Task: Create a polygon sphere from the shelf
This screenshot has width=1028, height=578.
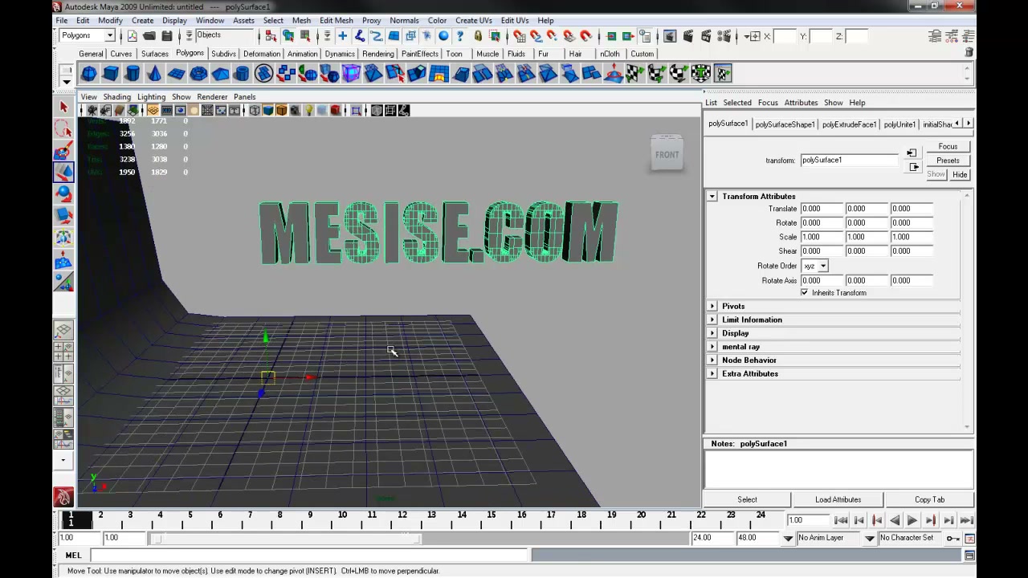Action: 89,74
